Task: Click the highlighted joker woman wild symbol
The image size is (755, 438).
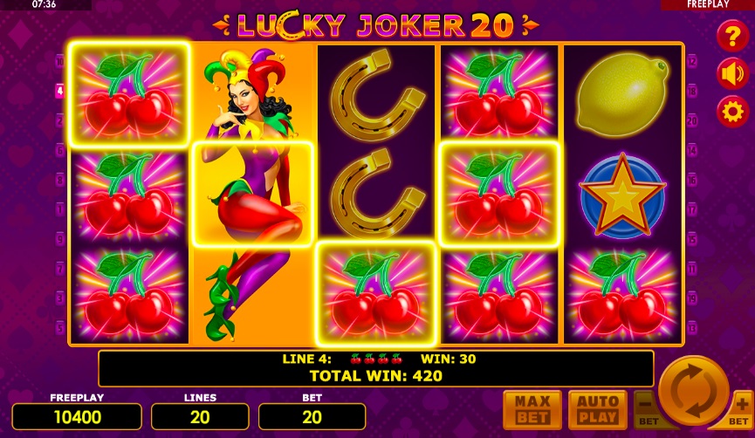Action: (253, 194)
